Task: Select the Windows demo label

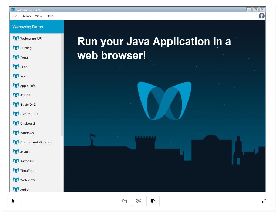Action: coord(27,133)
